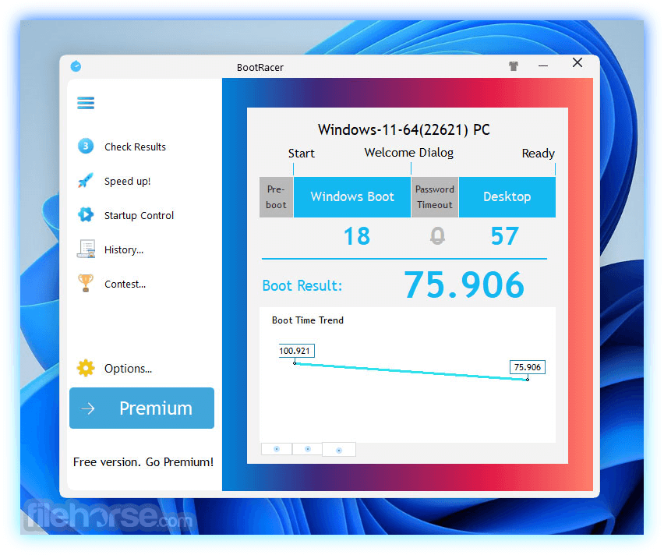Click the large Boot Result value 75.906
The height and width of the screenshot is (555, 664).
click(x=464, y=285)
